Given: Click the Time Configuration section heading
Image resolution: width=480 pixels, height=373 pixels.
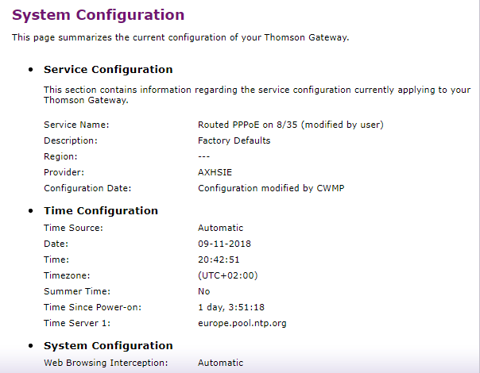Looking at the screenshot, I should click(x=101, y=210).
